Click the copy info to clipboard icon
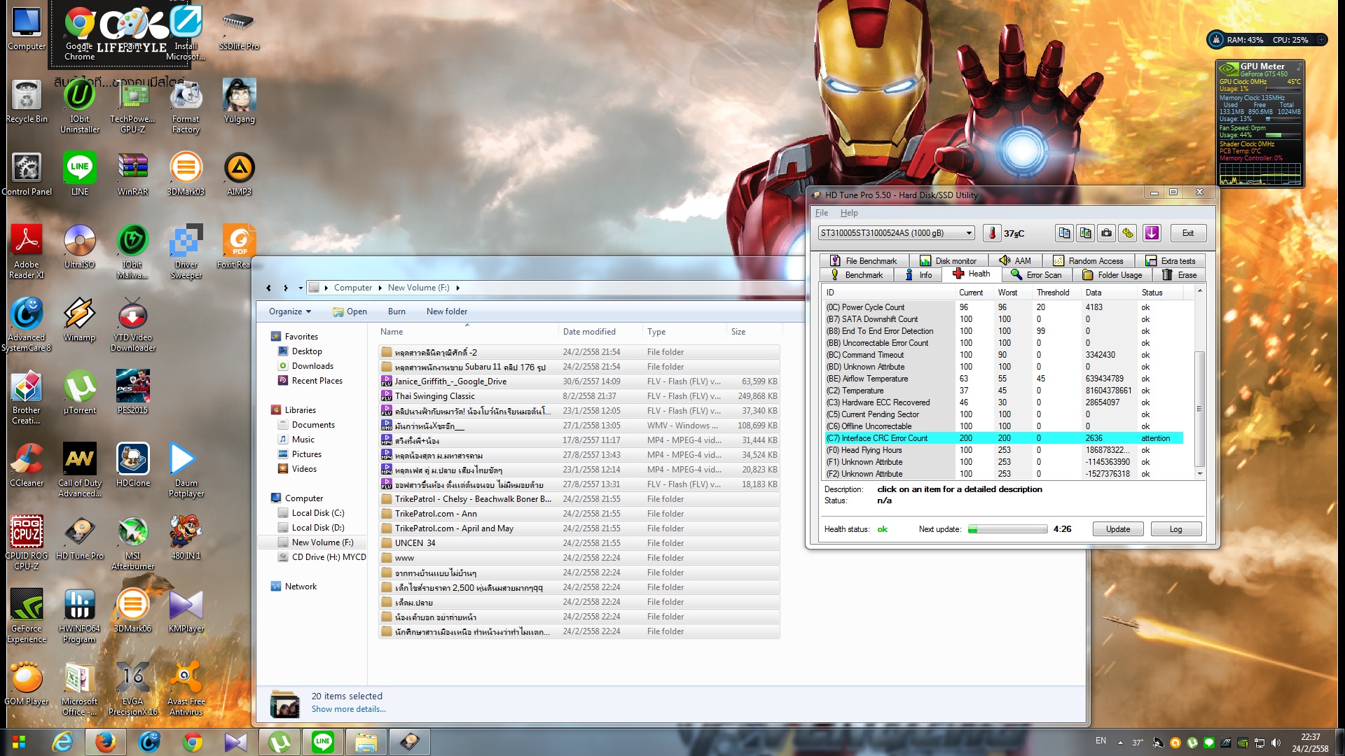This screenshot has width=1345, height=756. click(x=1064, y=233)
